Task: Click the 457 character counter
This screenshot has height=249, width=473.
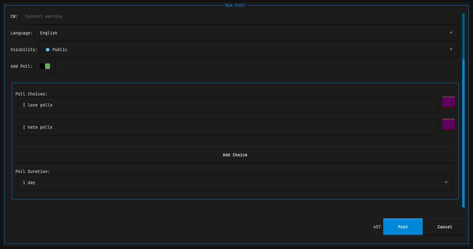Action: click(377, 227)
